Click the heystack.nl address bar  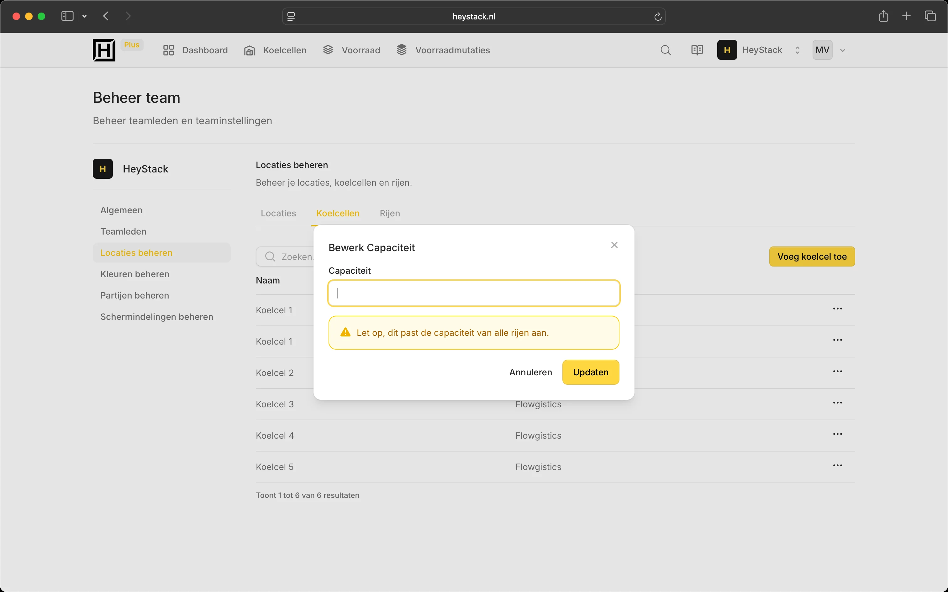coord(474,16)
